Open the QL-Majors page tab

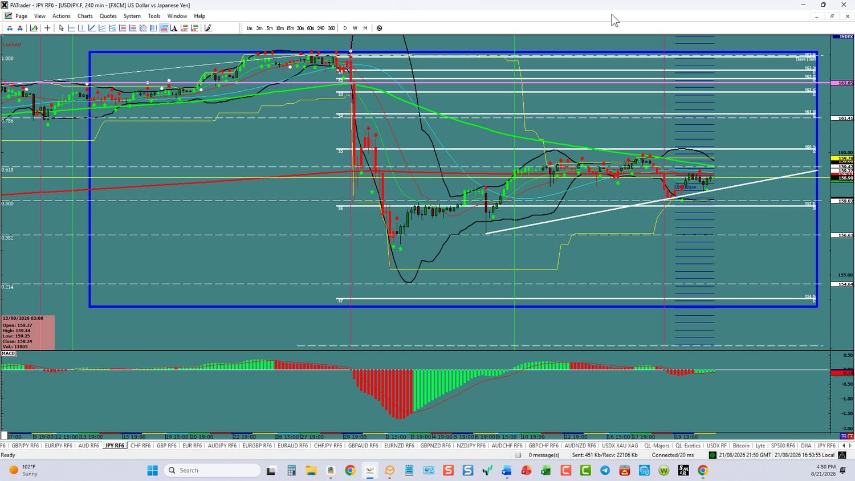click(x=657, y=446)
